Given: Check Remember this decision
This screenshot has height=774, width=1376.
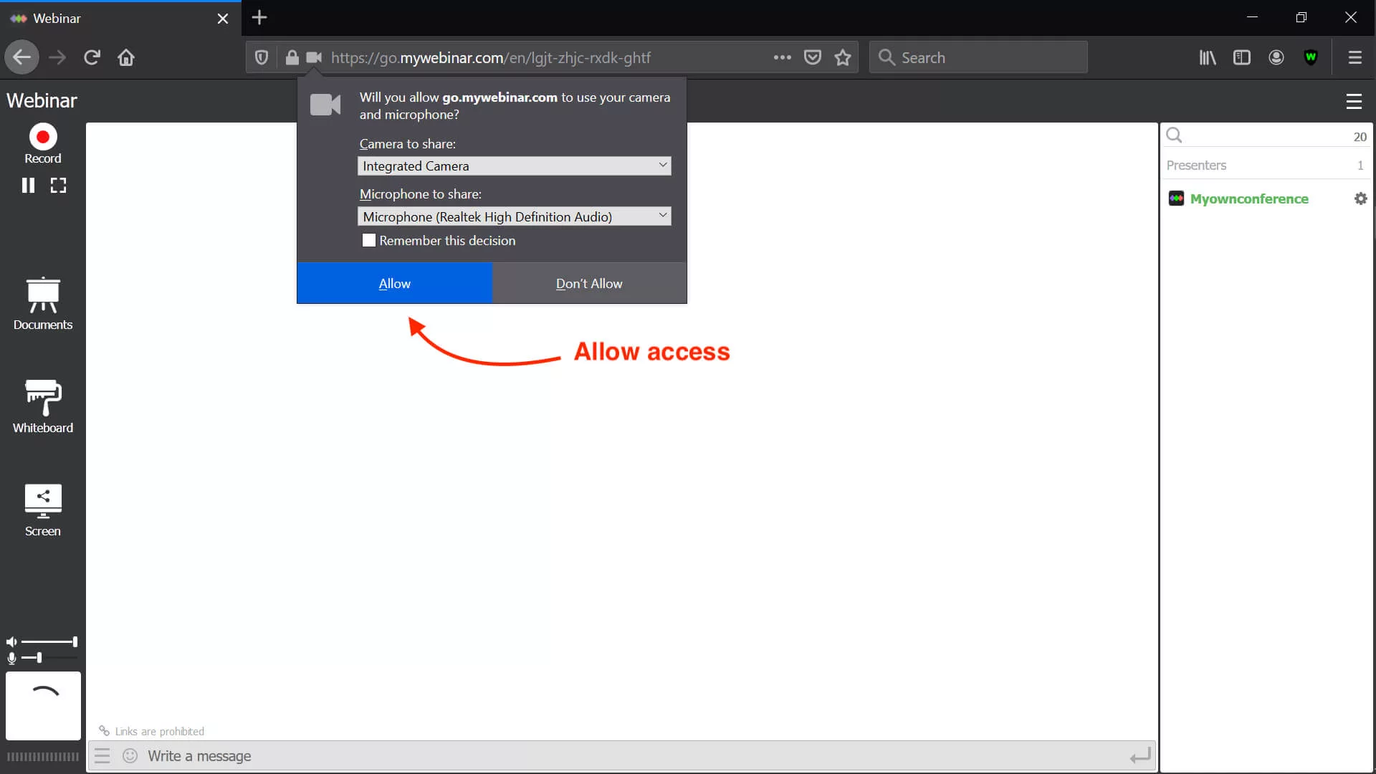Looking at the screenshot, I should [368, 241].
